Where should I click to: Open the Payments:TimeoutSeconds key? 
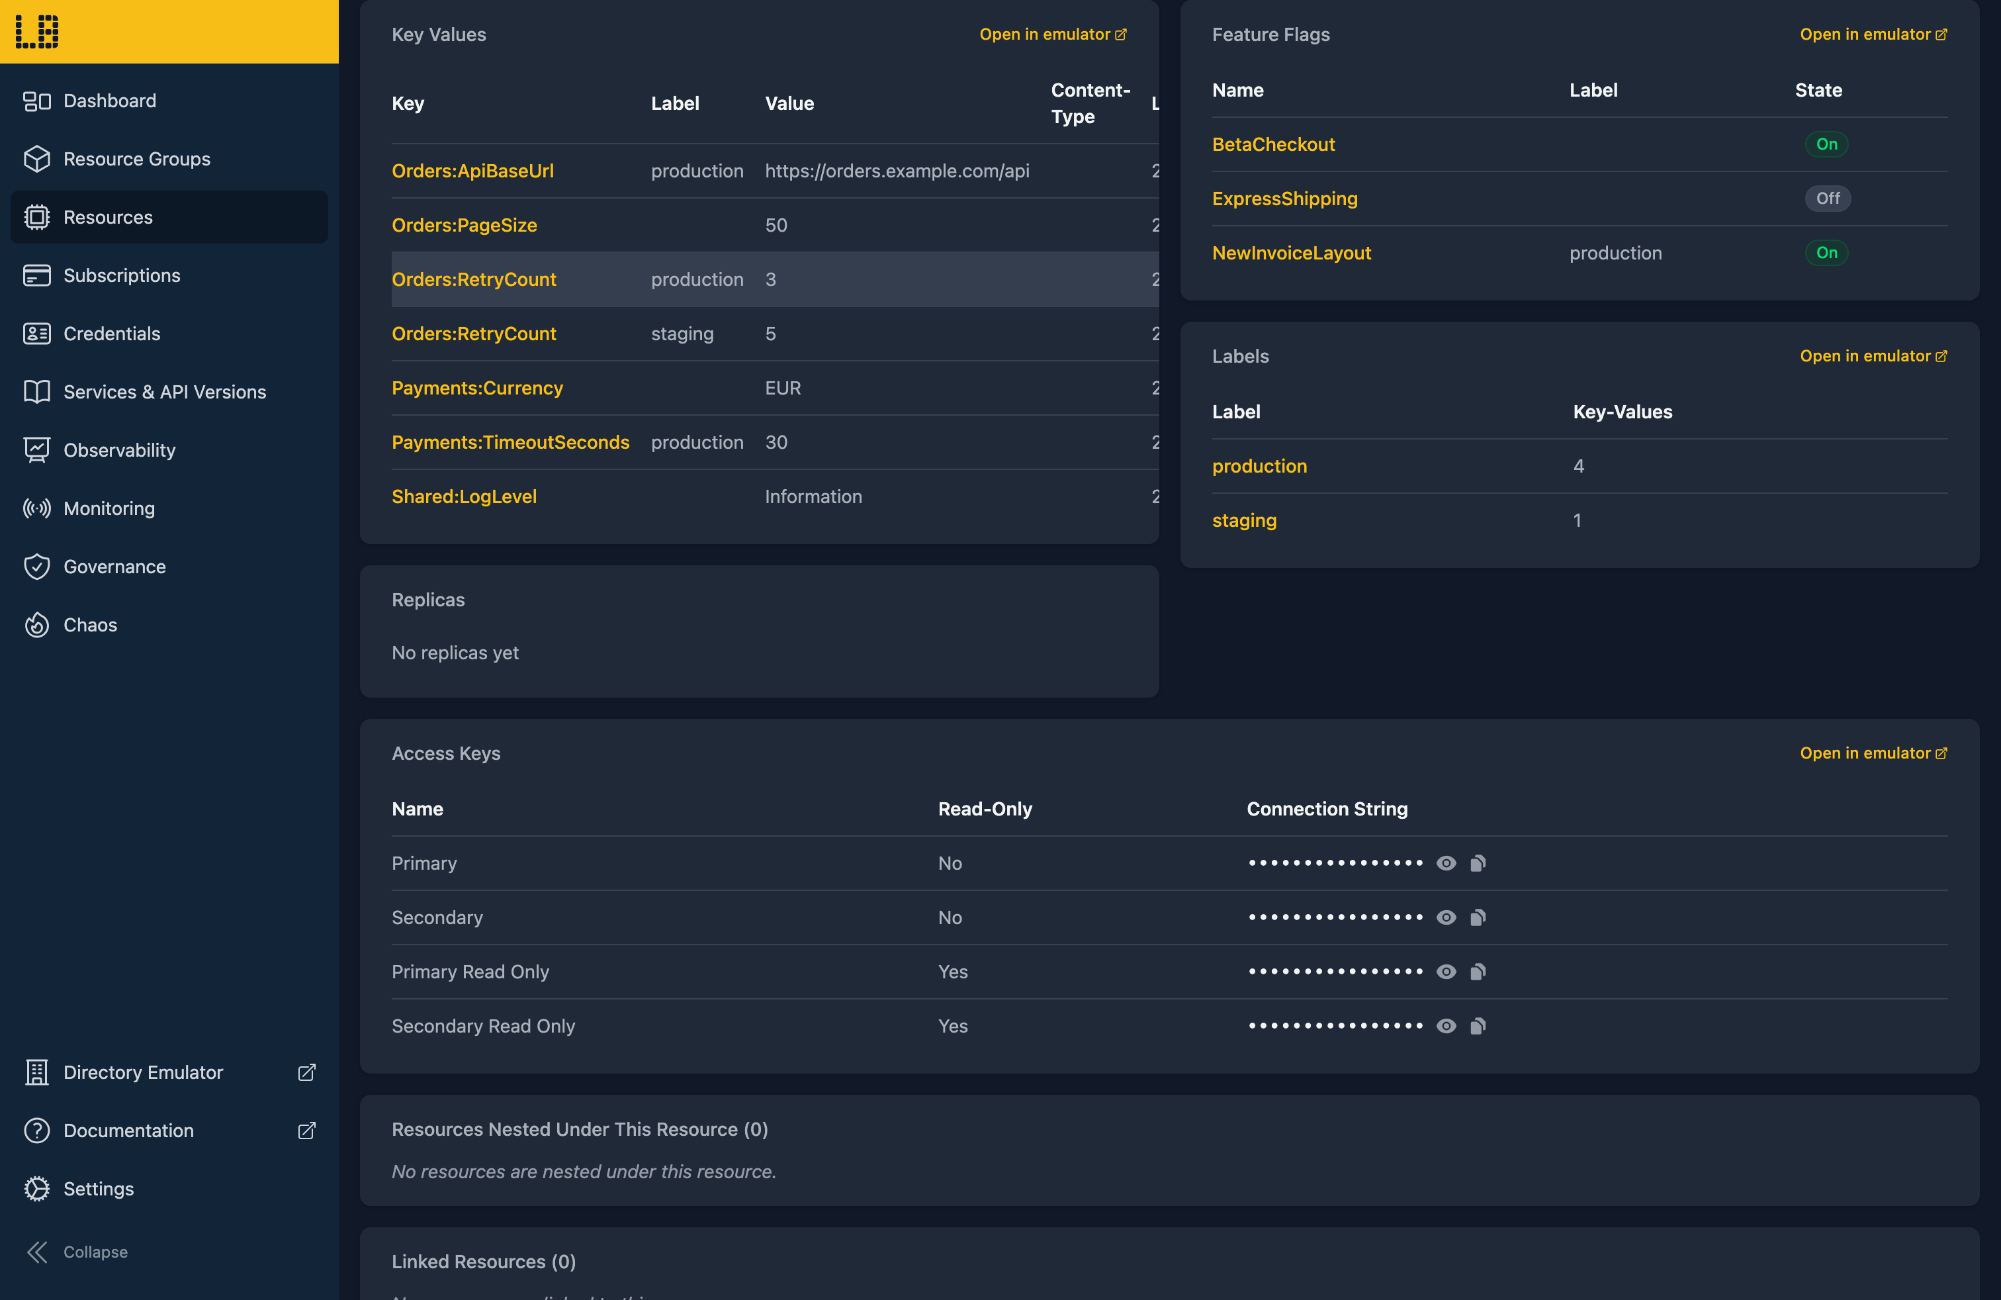(510, 442)
